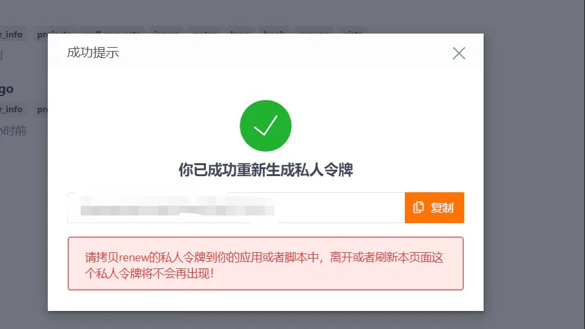Click the partially hidden pr tag under go

click(41, 110)
